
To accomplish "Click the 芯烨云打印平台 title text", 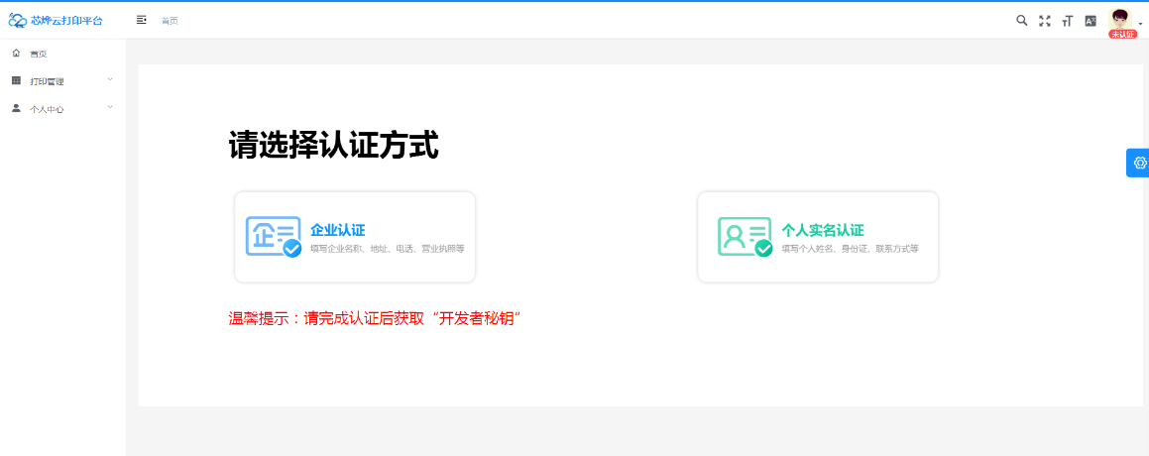I will 66,21.
